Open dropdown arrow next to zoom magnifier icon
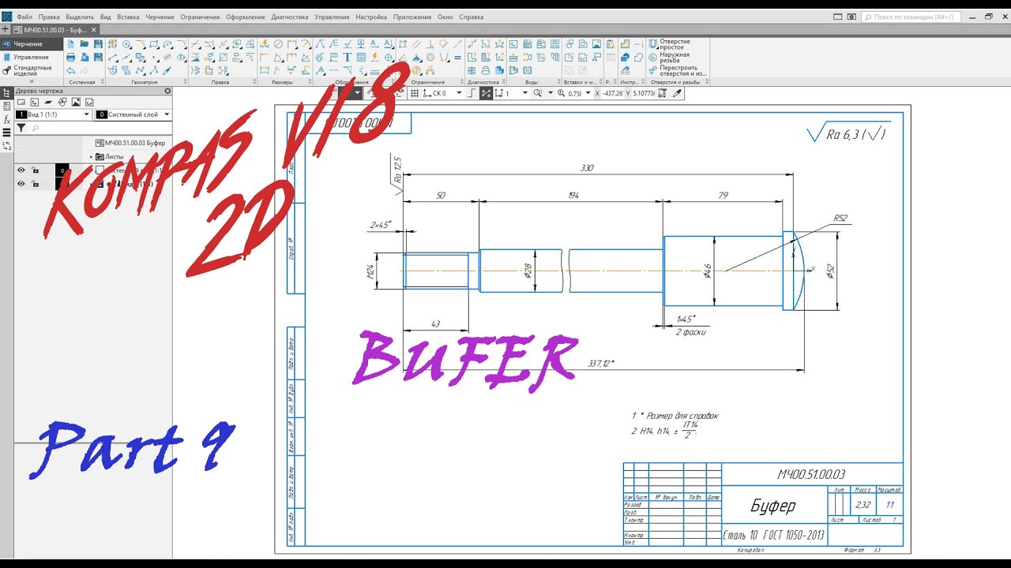Image resolution: width=1011 pixels, height=568 pixels. 551,93
